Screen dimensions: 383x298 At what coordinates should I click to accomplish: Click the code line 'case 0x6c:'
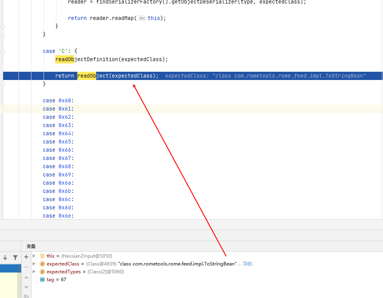click(58, 200)
